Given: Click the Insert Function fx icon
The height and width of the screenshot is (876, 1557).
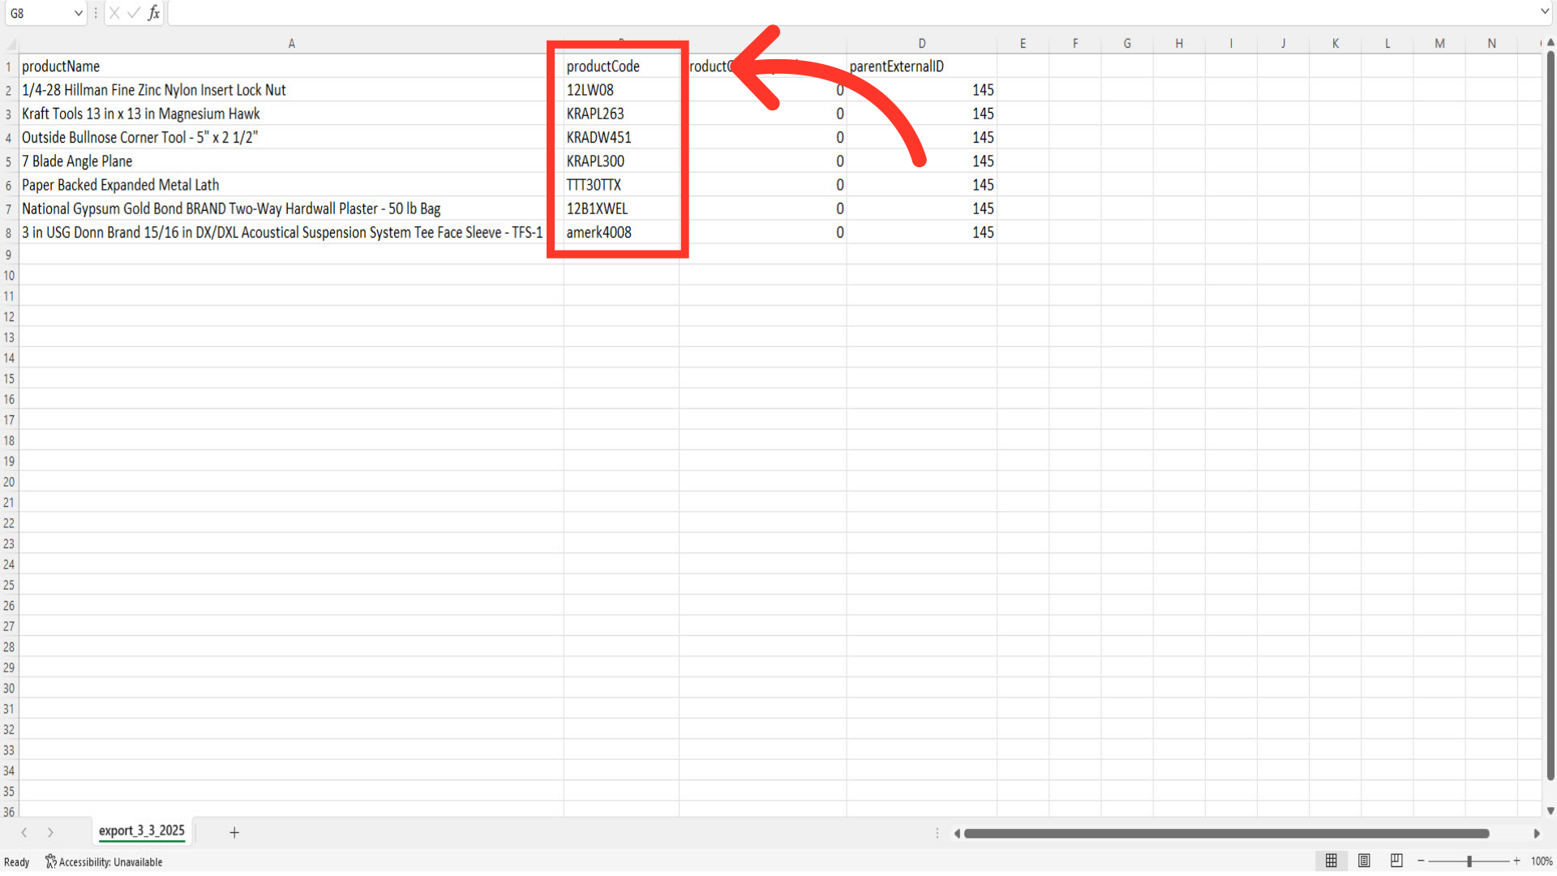Looking at the screenshot, I should (x=153, y=13).
